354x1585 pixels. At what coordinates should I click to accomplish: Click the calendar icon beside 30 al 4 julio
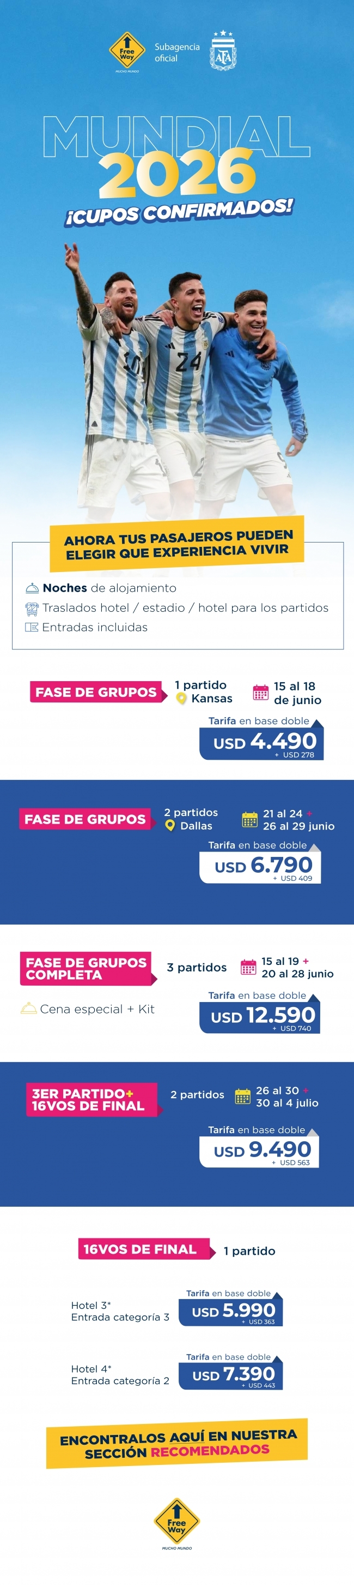[243, 1097]
